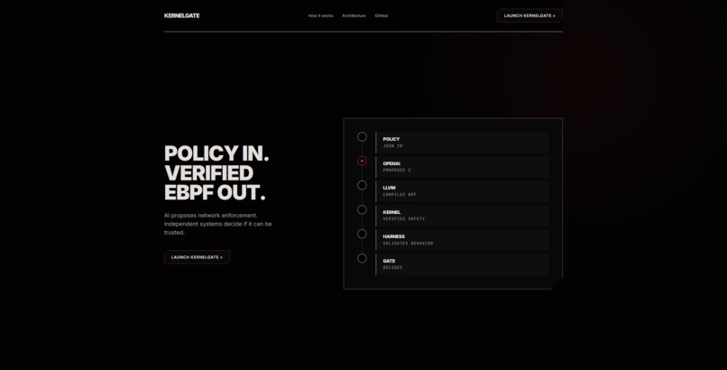
Task: Click the POLICY IN. VERIFIED EBPF OUT. headline
Action: click(216, 173)
